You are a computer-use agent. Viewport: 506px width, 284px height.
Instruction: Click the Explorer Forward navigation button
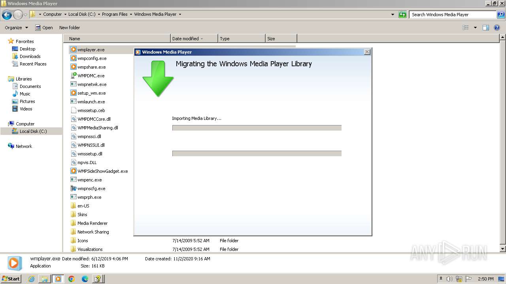click(x=18, y=15)
